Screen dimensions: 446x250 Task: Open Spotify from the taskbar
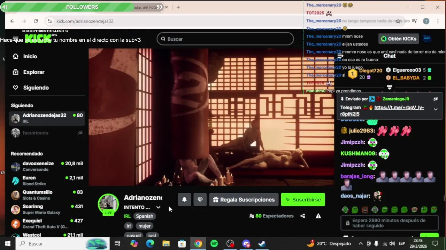click(x=214, y=244)
